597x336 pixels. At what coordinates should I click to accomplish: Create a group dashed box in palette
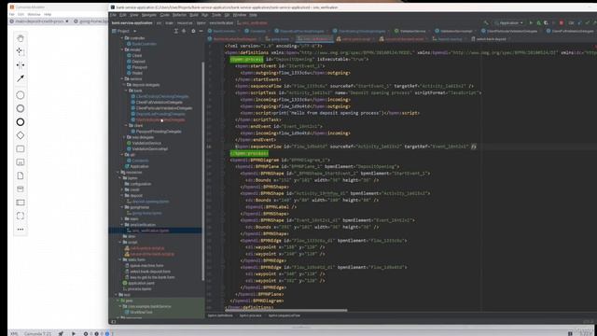21,216
